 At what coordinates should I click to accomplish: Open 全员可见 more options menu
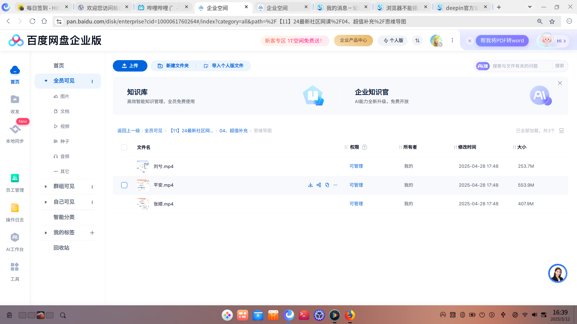[92, 81]
